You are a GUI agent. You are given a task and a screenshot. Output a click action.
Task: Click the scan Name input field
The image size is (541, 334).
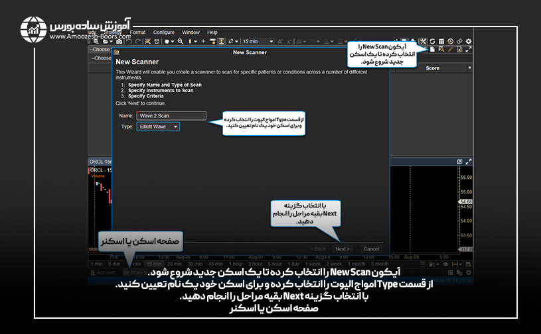171,116
